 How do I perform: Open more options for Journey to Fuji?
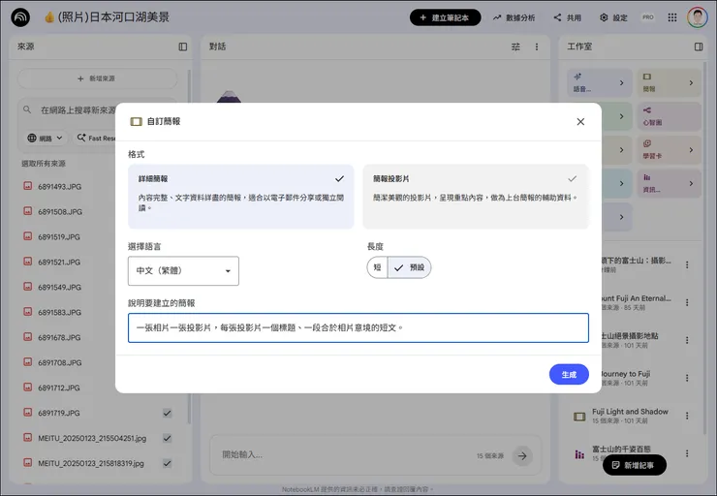point(687,378)
